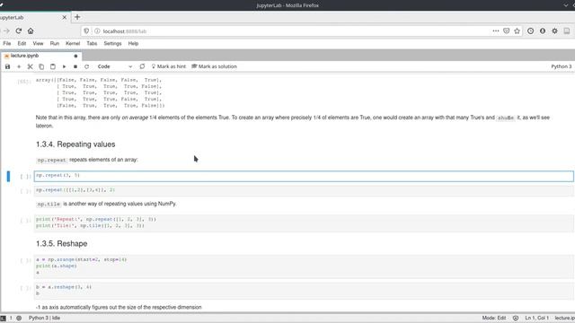Open the Edit menu
This screenshot has height=323, width=575.
click(x=22, y=43)
